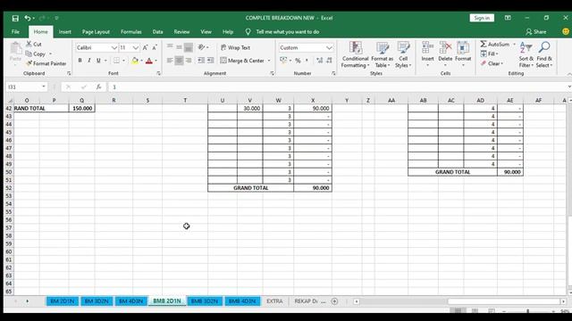Open the borders tool

(116, 61)
